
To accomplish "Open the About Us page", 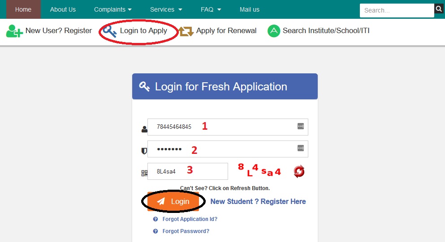I will (x=63, y=9).
